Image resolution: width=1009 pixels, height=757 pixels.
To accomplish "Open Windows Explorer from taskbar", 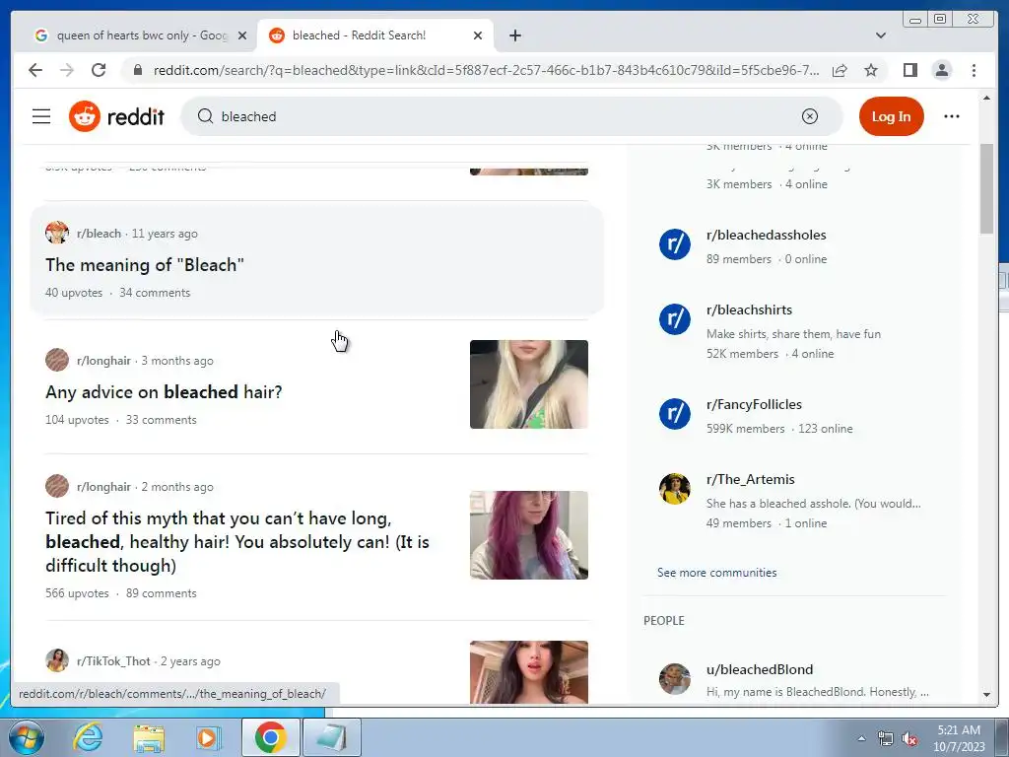I will click(x=149, y=737).
